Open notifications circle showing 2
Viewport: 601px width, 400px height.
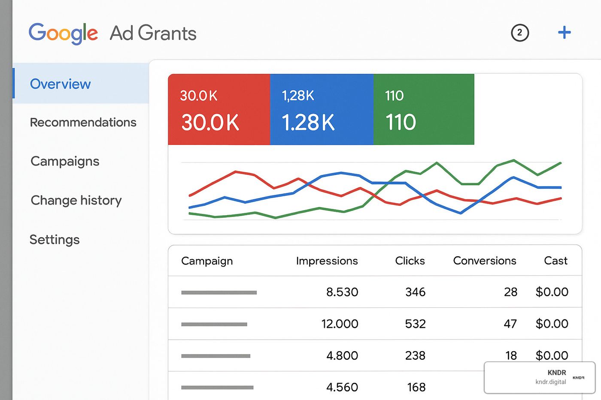[520, 33]
